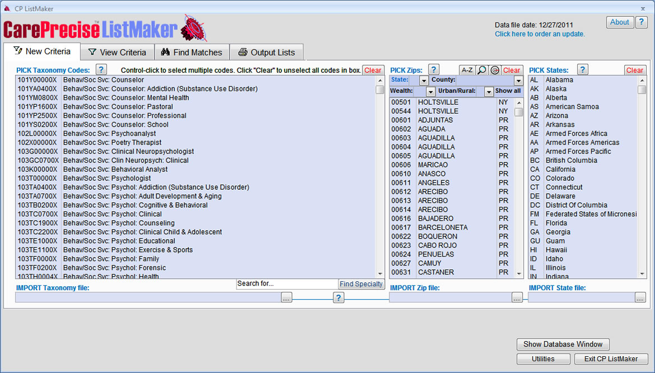This screenshot has width=655, height=373.
Task: Browse for an IMPORT State file
Action: tap(640, 297)
